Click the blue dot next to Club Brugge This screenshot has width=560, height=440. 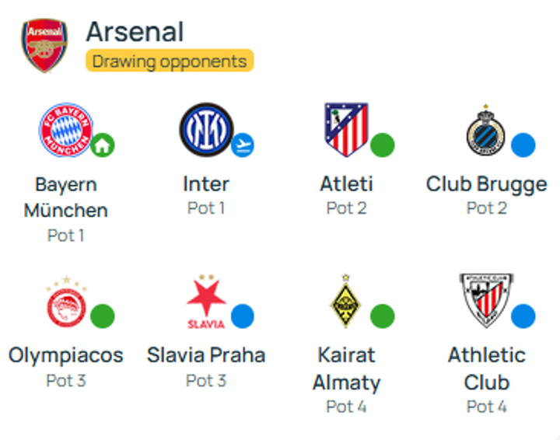pos(523,145)
